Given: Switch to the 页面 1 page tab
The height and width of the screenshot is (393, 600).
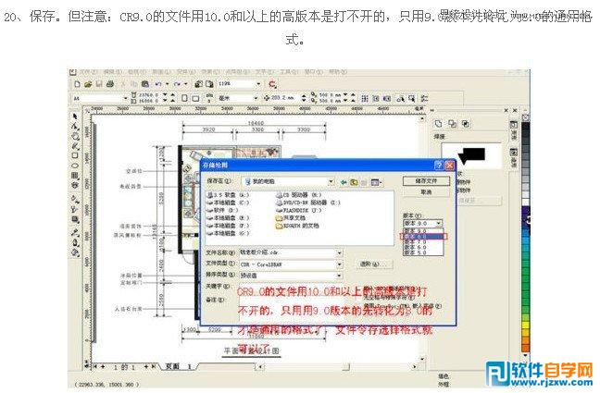Looking at the screenshot, I should point(178,366).
